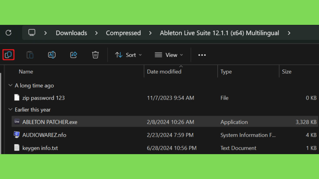Click the 3,328 KB size cell

(306, 122)
